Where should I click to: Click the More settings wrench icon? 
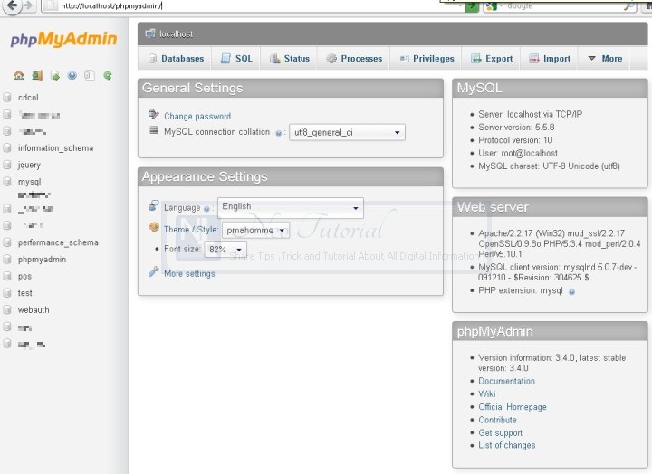pyautogui.click(x=153, y=271)
